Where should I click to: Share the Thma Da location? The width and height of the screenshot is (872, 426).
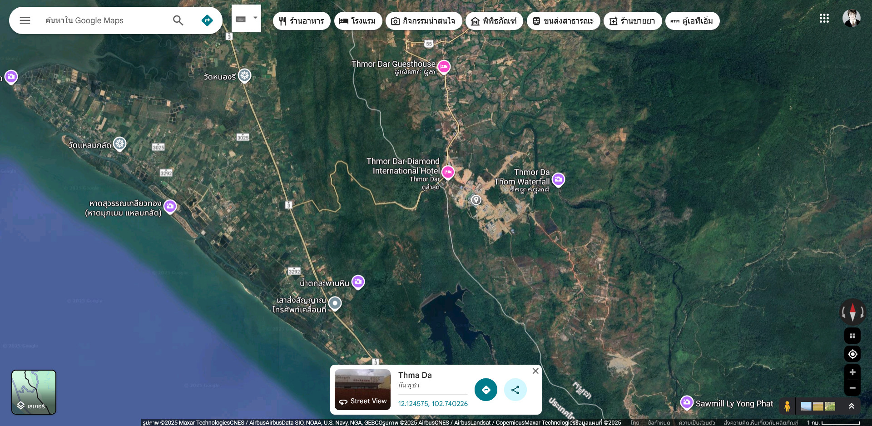click(x=515, y=390)
